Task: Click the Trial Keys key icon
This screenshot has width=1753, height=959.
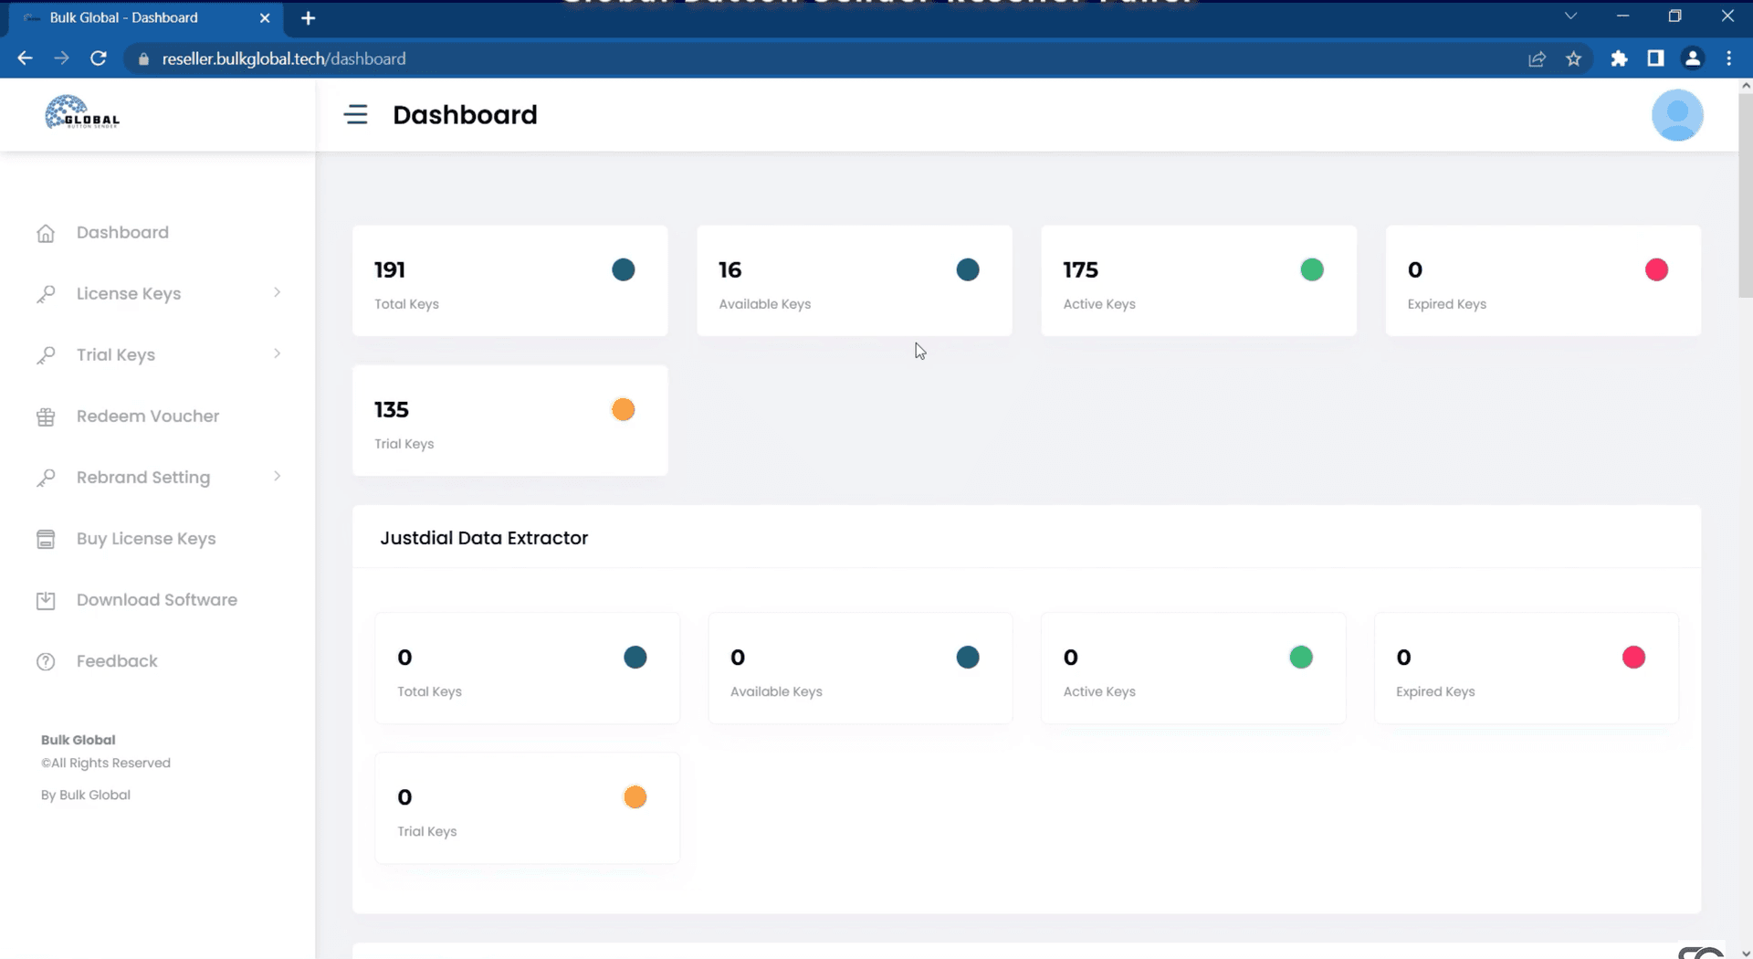Action: click(x=46, y=355)
